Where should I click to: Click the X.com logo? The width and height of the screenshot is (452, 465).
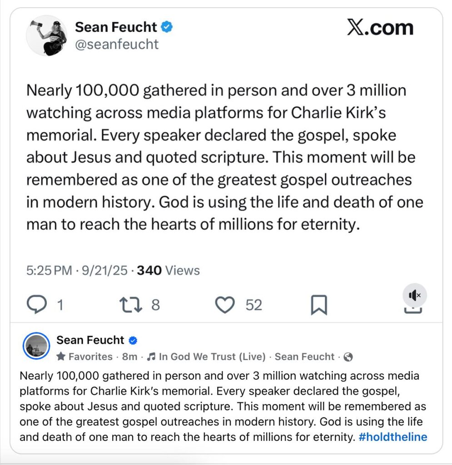(x=380, y=28)
